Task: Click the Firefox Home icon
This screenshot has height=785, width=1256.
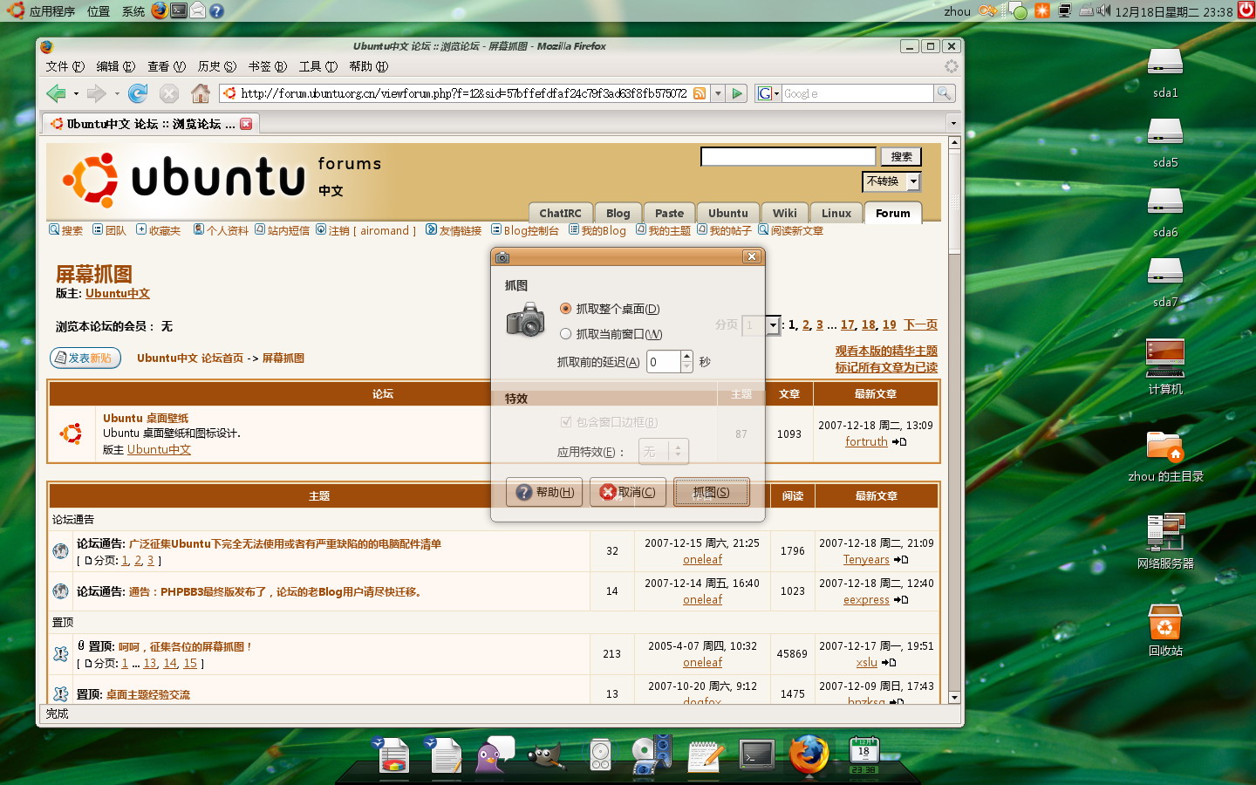Action: 201,93
